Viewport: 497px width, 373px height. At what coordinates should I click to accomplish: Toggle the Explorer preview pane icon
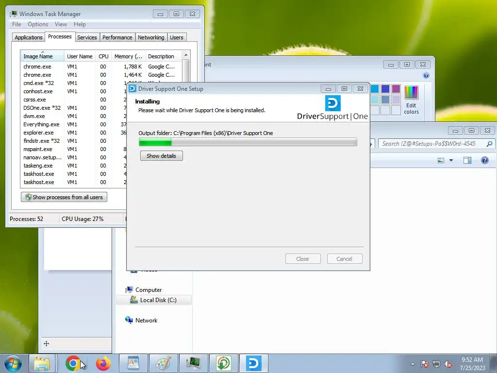467,160
